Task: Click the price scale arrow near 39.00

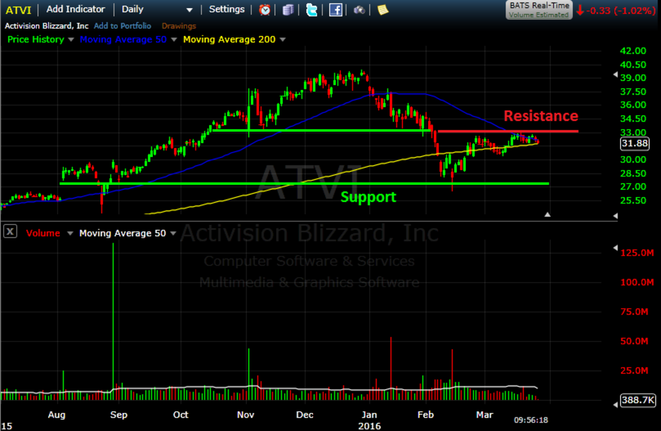Action: [616, 75]
